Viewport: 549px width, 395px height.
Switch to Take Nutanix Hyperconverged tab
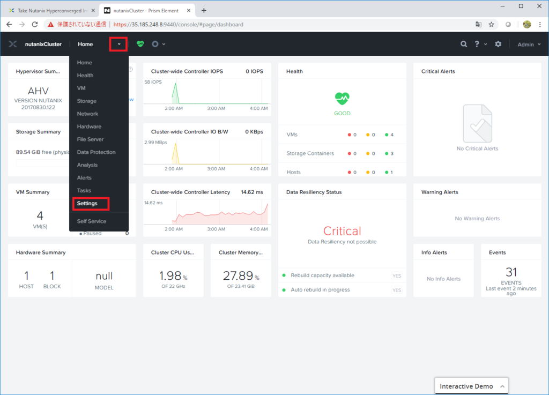[x=52, y=11]
